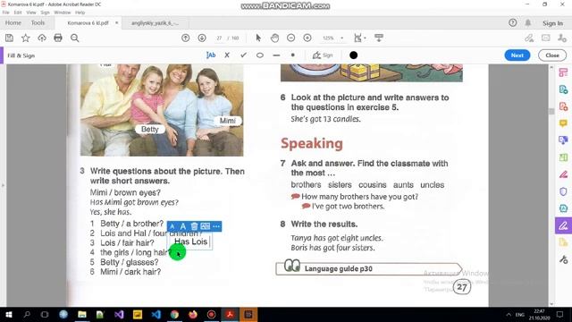This screenshot has width=572, height=322.
Task: Open notifications bell icon
Action: click(x=528, y=22)
